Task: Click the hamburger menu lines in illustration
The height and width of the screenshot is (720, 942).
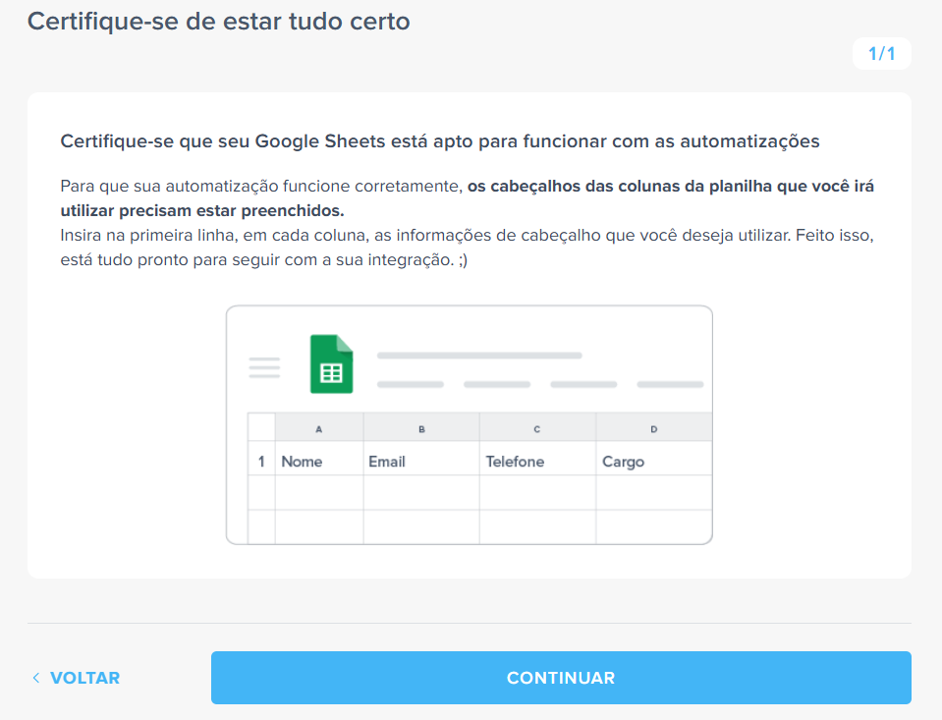Action: [264, 367]
